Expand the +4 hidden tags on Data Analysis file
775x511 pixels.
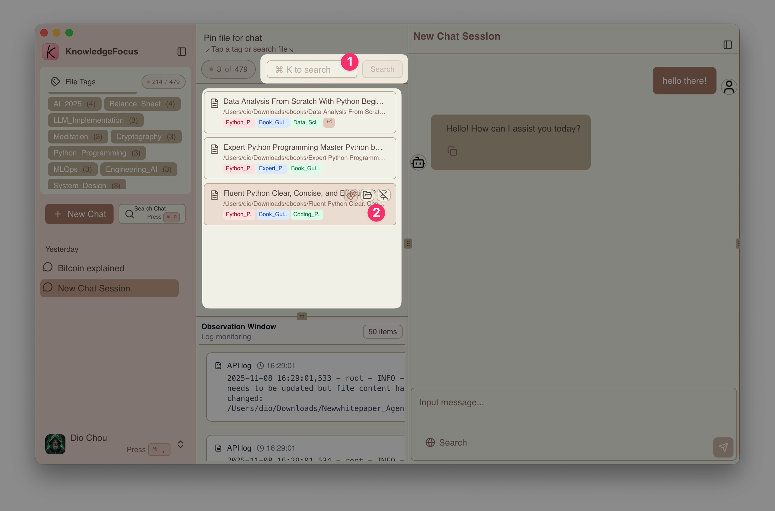pyautogui.click(x=328, y=122)
